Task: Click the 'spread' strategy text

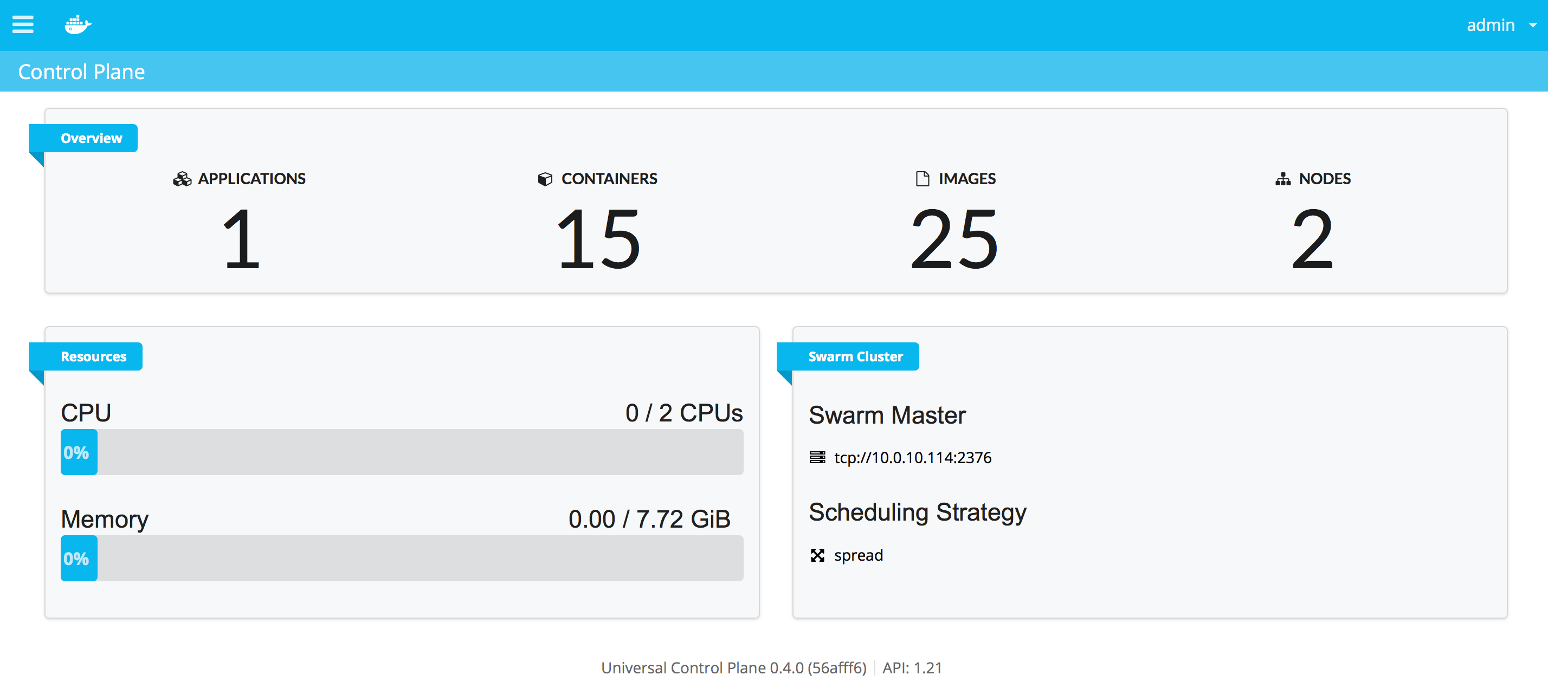Action: pyautogui.click(x=859, y=555)
